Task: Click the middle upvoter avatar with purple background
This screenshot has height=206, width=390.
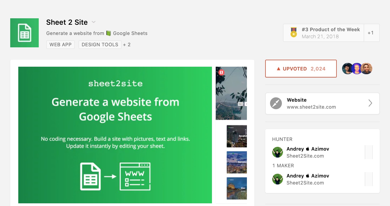Action: click(357, 69)
